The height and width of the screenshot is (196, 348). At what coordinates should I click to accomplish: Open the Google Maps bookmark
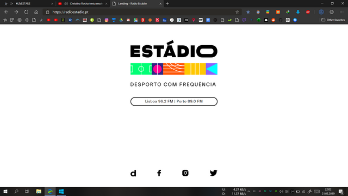click(x=135, y=20)
